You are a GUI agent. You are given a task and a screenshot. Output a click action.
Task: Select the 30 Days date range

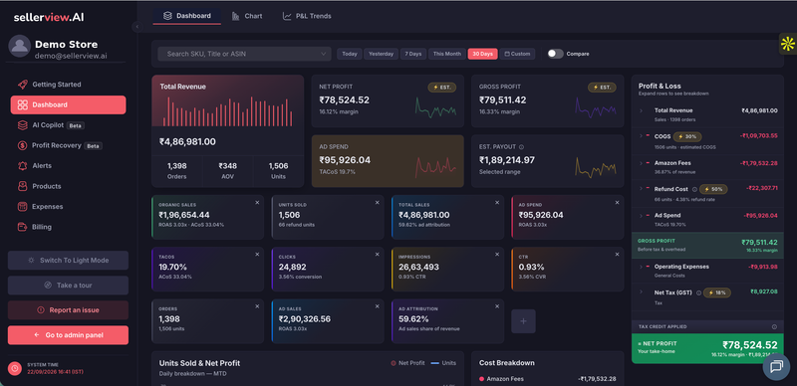pyautogui.click(x=482, y=54)
